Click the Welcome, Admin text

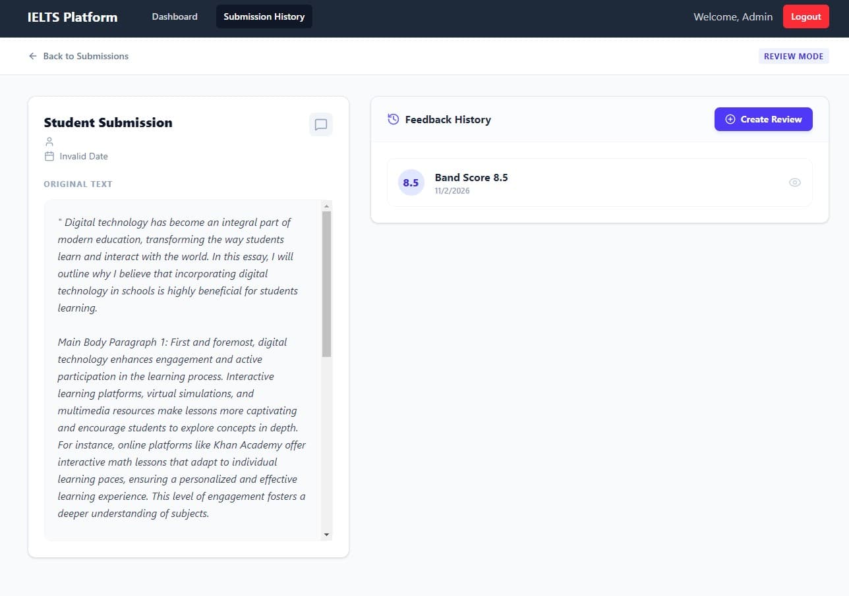[732, 16]
